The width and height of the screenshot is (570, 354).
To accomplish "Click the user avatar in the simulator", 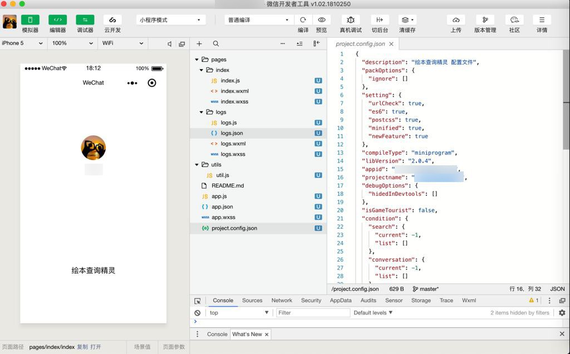I will point(94,148).
